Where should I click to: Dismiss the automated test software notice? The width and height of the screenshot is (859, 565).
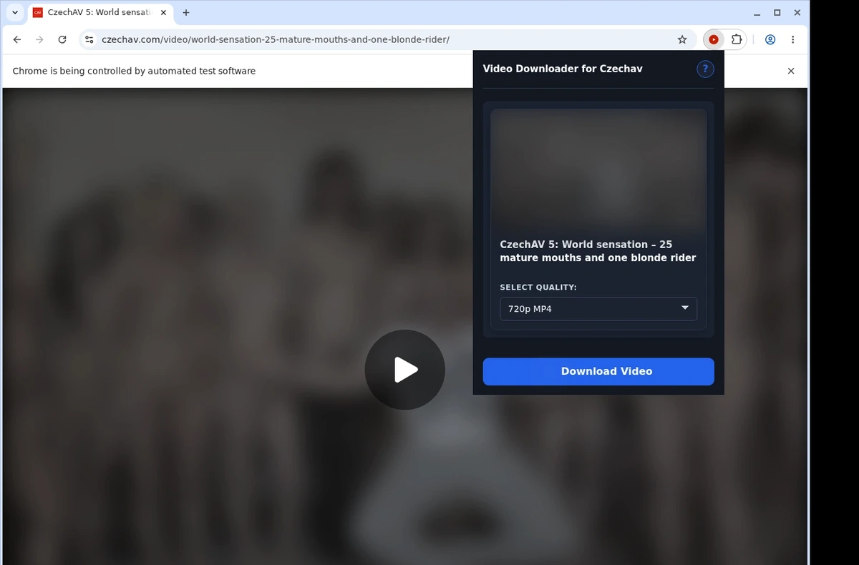[x=791, y=71]
